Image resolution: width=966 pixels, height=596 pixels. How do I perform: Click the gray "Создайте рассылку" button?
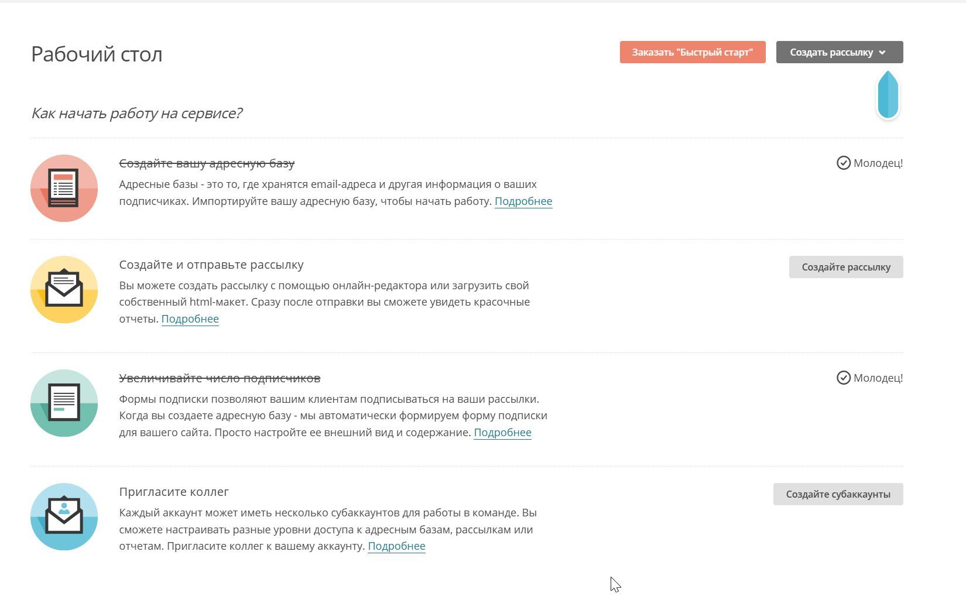tap(845, 267)
